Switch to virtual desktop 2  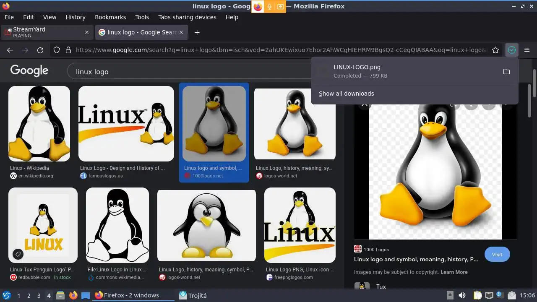[29, 295]
